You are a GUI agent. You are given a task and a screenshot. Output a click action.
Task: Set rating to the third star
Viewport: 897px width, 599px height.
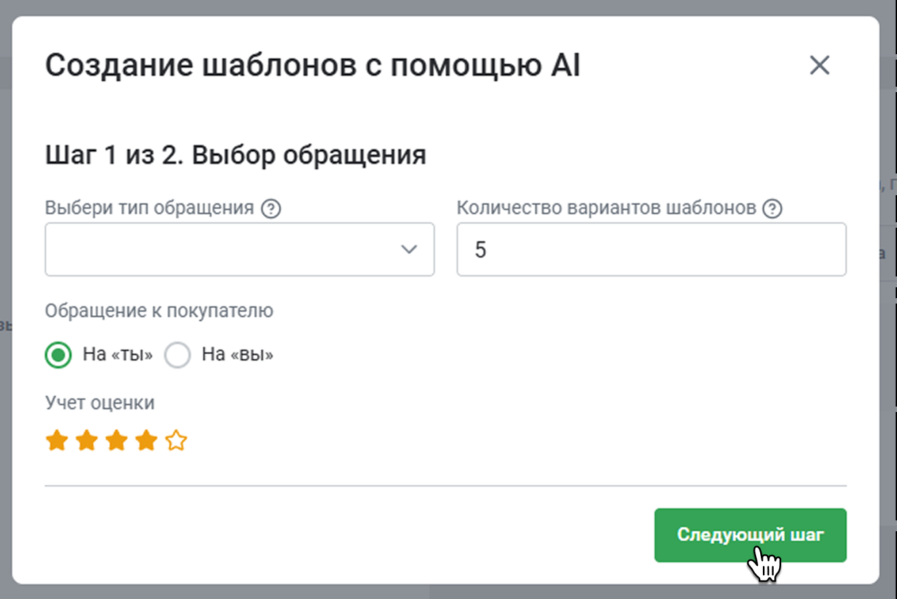pos(117,442)
